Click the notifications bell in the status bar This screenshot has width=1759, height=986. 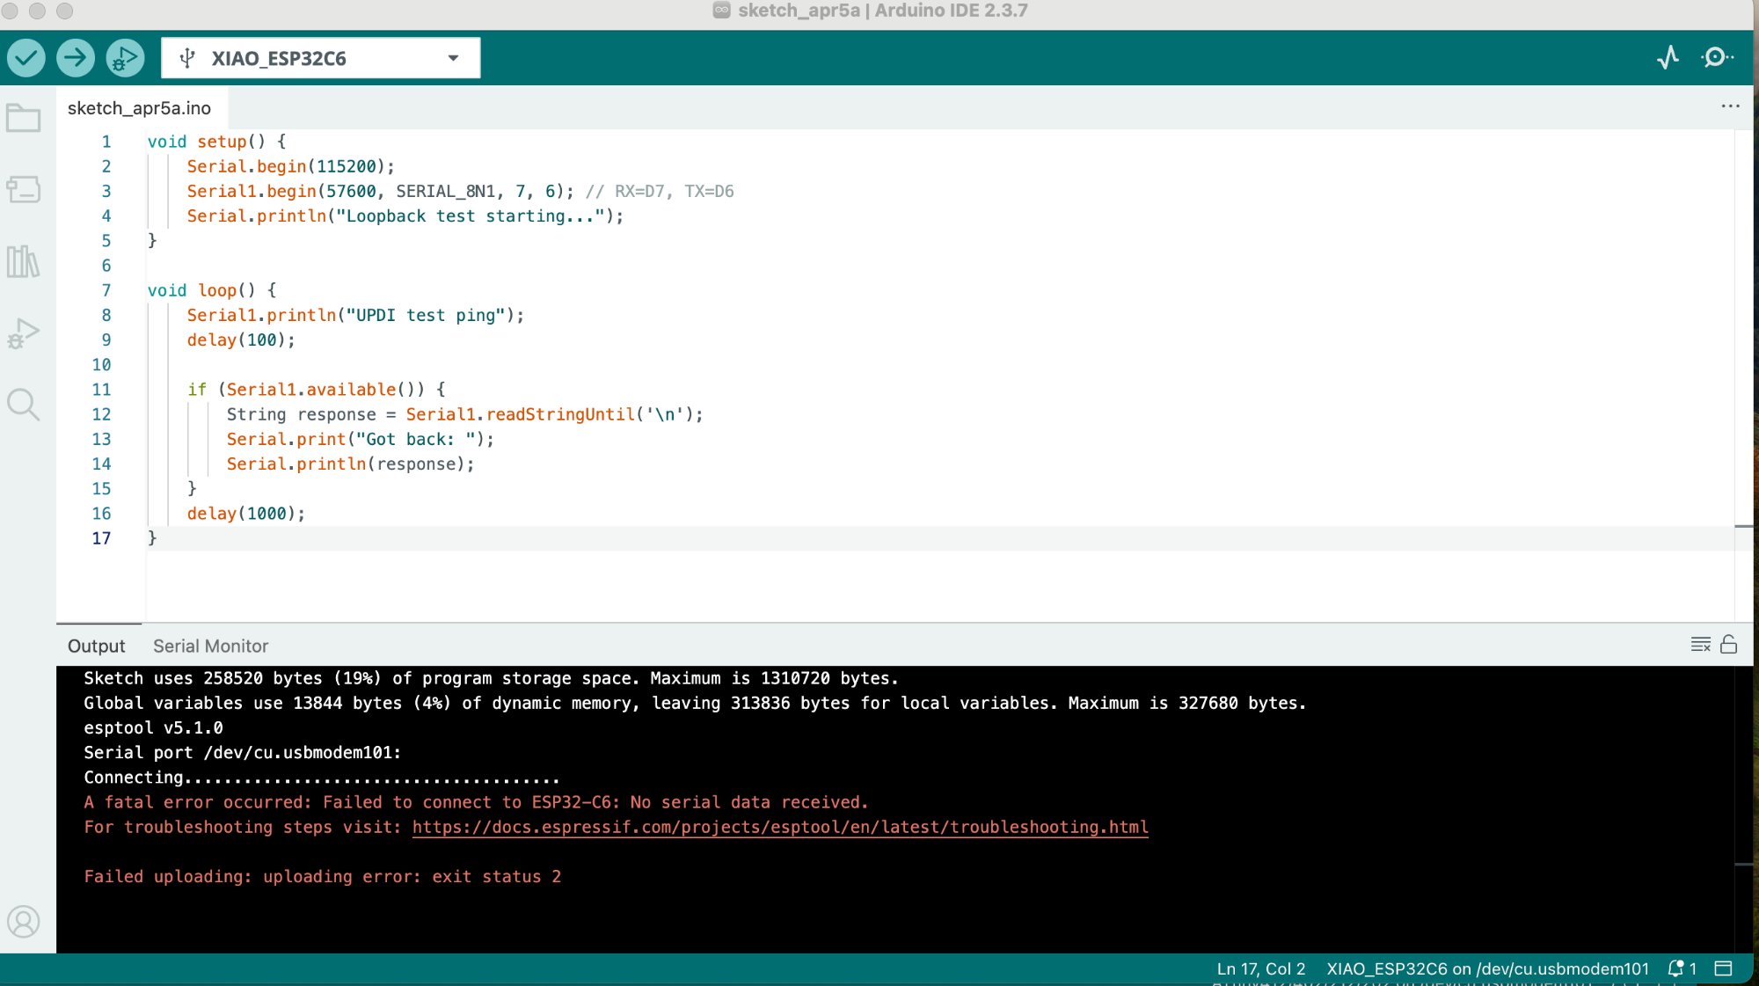coord(1675,968)
